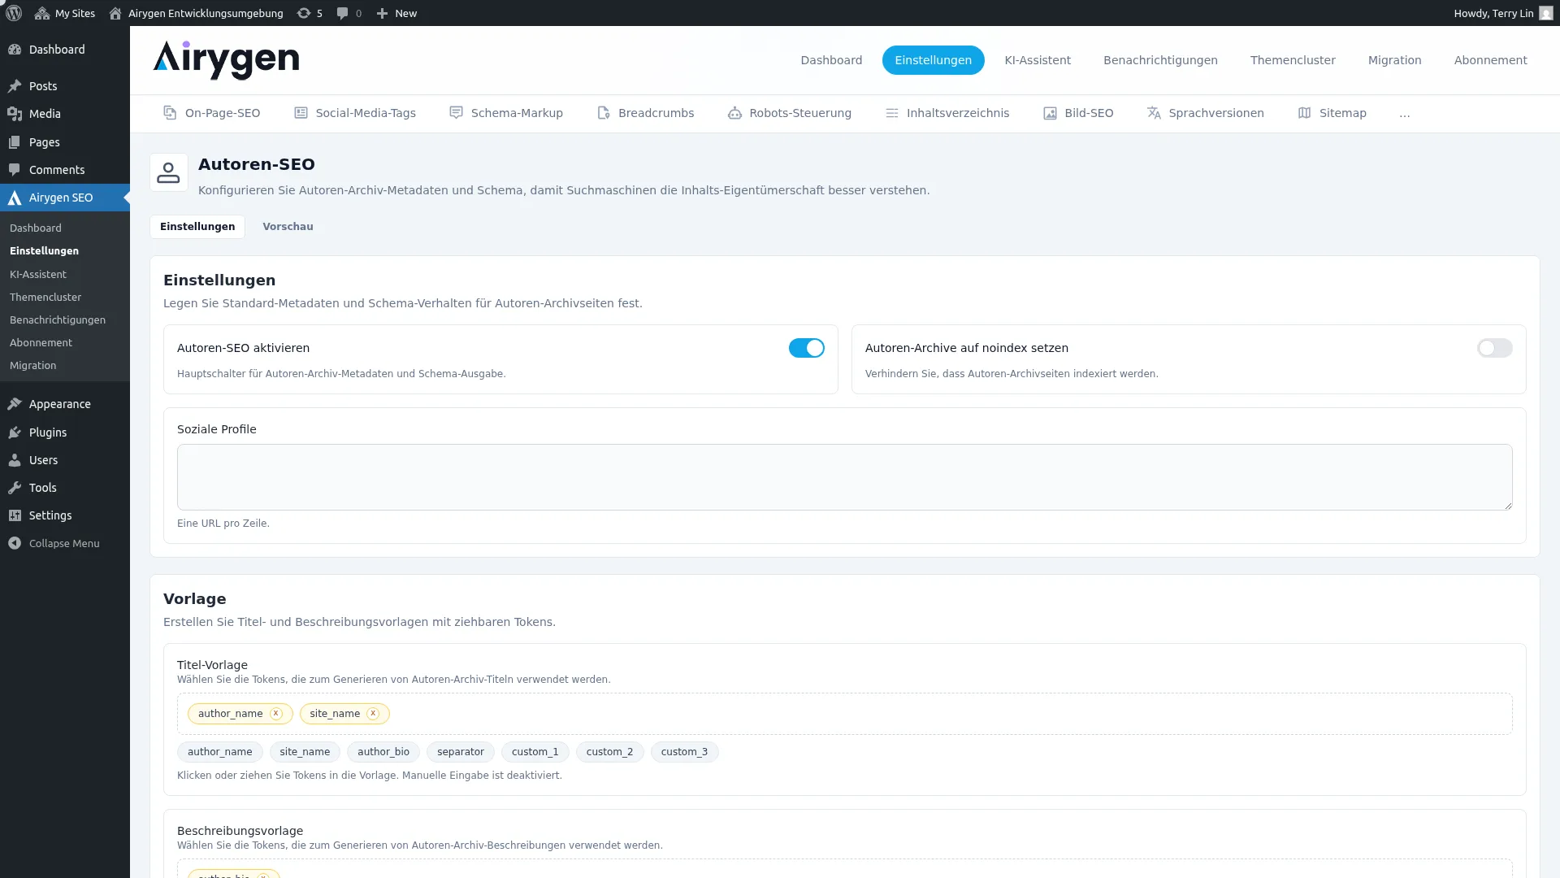Add custom_3 token to title template
The height and width of the screenshot is (878, 1560).
[684, 752]
